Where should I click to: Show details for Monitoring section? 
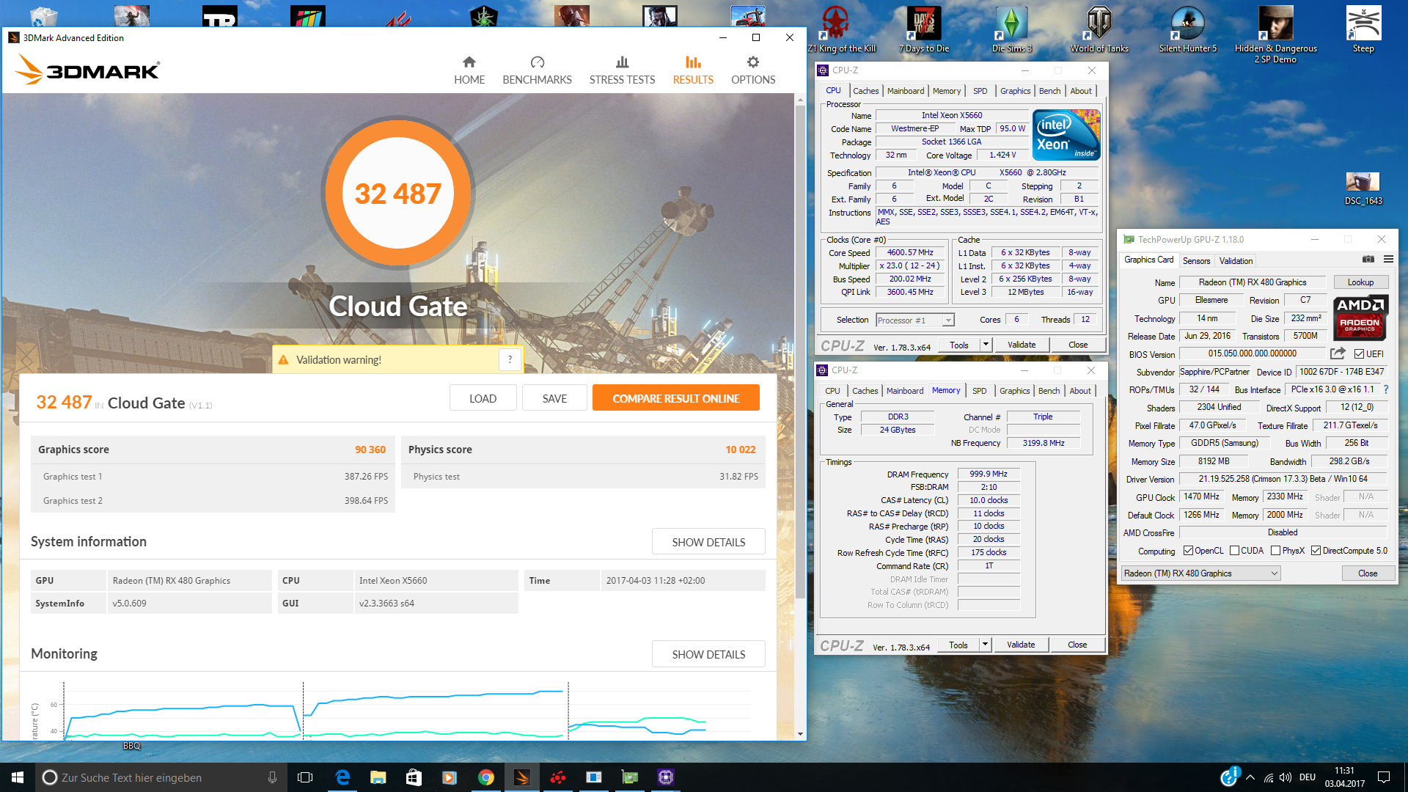(x=708, y=654)
